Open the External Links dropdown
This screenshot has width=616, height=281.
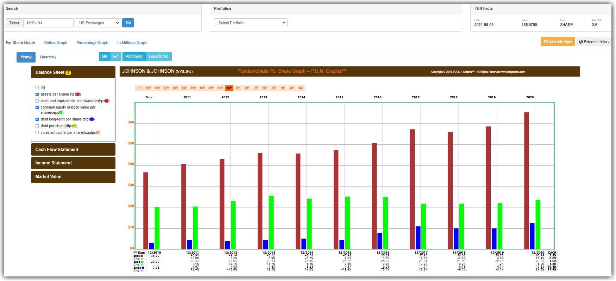(x=594, y=42)
